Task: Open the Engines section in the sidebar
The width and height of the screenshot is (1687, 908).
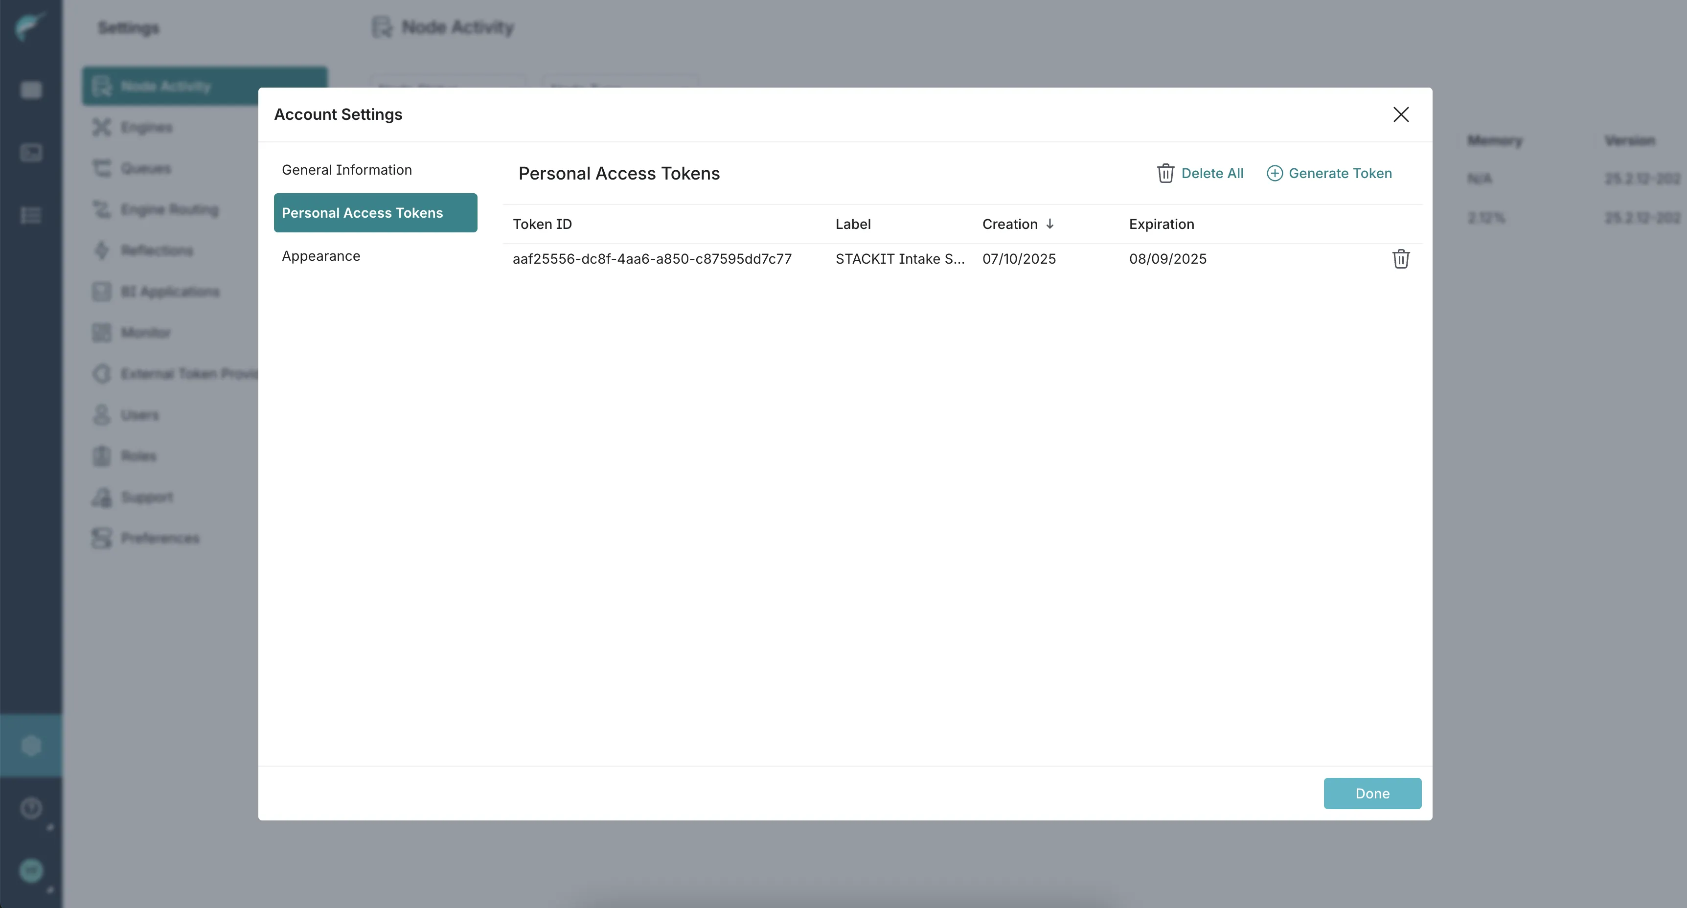Action: pyautogui.click(x=145, y=127)
